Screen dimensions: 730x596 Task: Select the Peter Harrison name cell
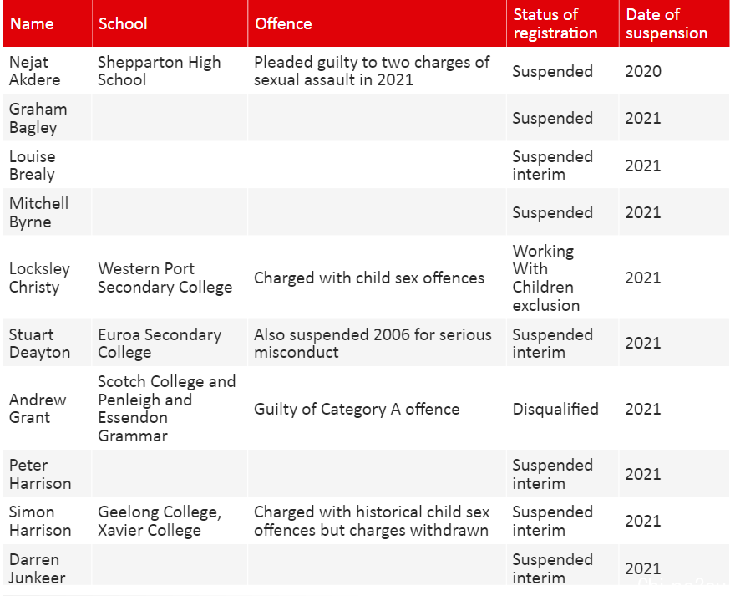point(48,474)
